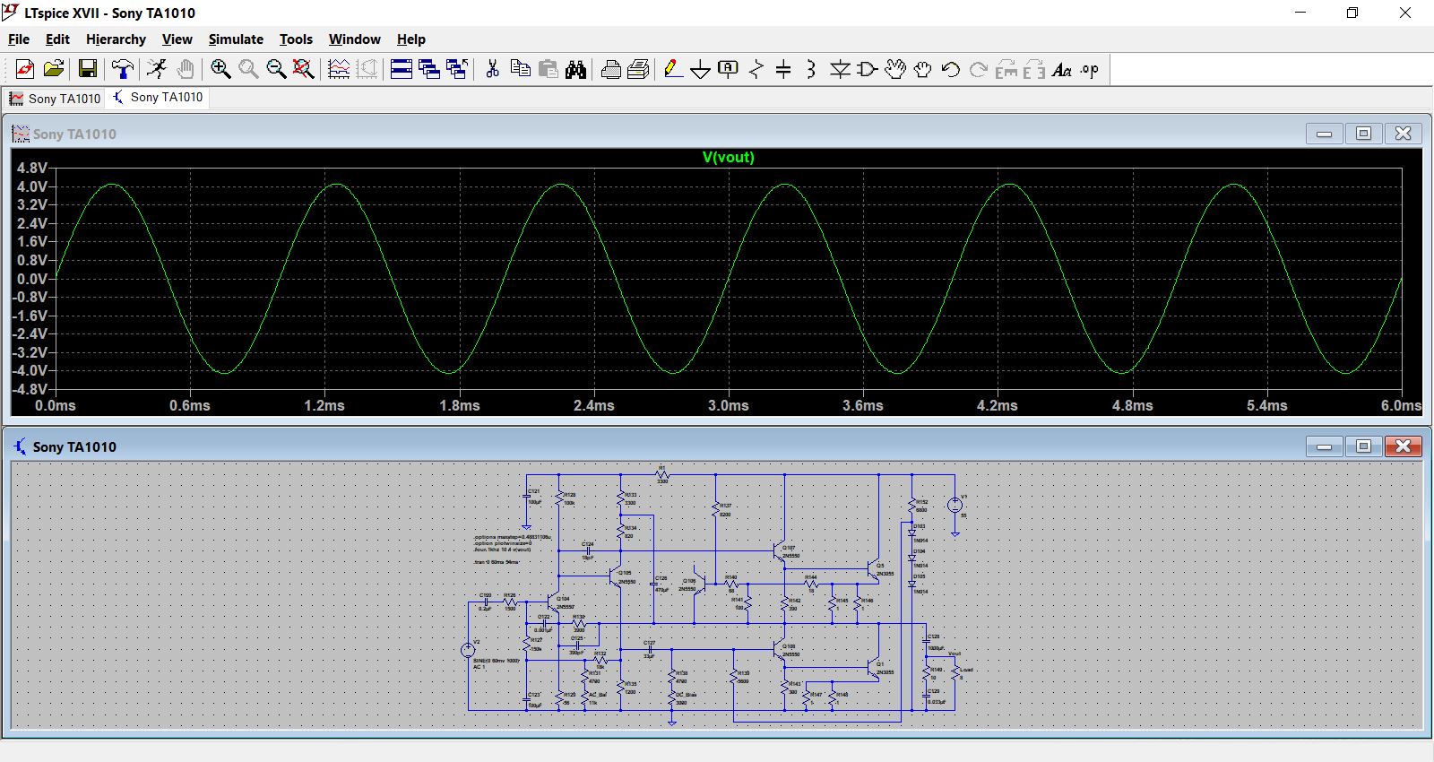Screen dimensions: 1434x762
Task: Open the Edit menu
Action: [x=57, y=39]
